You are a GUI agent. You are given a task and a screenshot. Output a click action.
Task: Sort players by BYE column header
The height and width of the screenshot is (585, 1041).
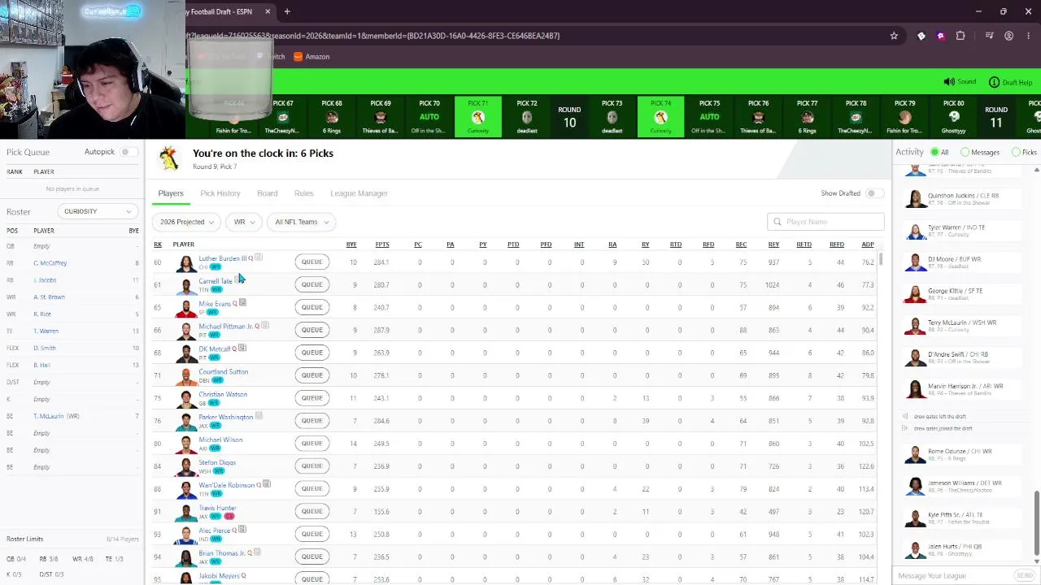351,245
